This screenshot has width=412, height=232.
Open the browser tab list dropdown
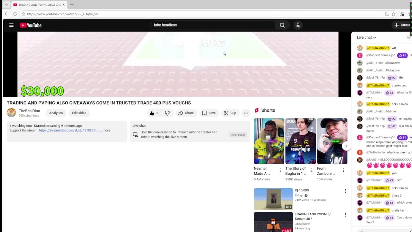(6, 5)
